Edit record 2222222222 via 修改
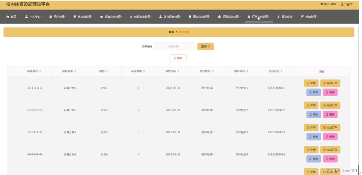Screen dimensions: 362x175 pos(313,115)
